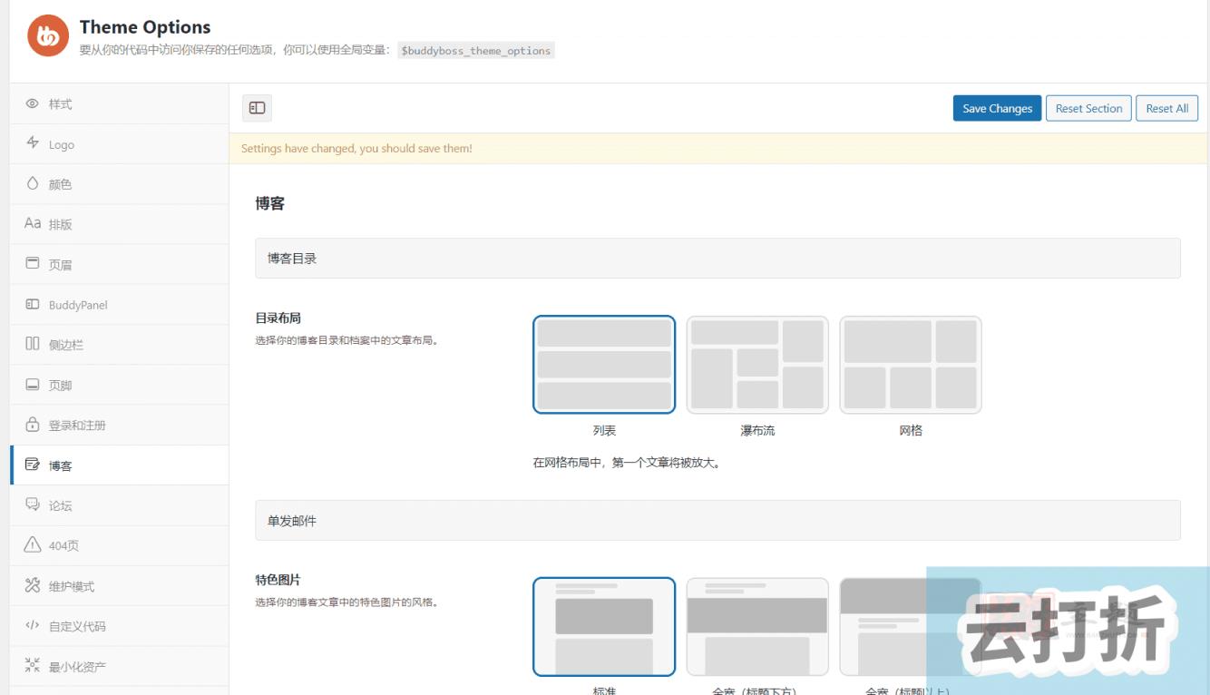1210x695 pixels.
Task: Click the 'Settings have changed' notice text
Action: (356, 148)
